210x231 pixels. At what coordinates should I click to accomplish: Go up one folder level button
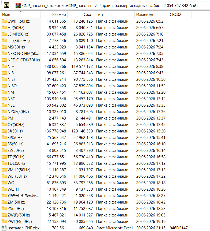click(6, 5)
